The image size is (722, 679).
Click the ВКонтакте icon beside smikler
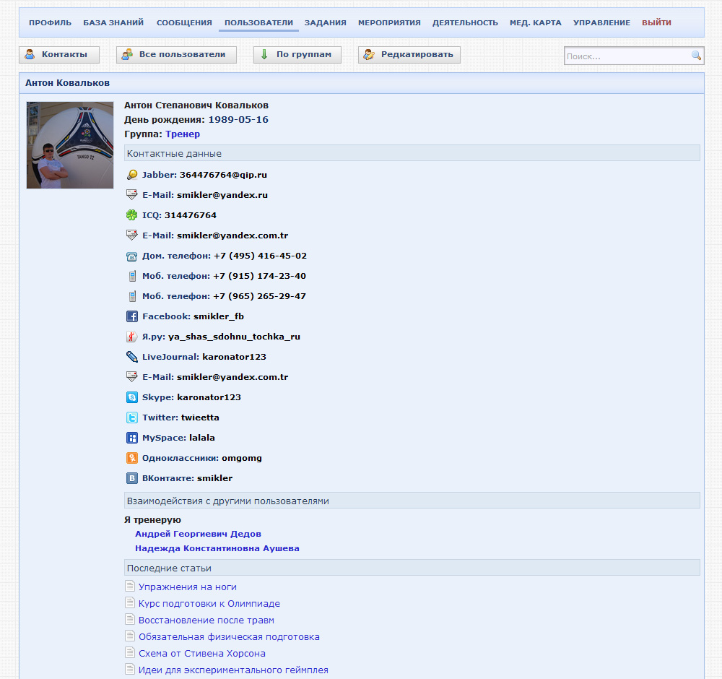(132, 478)
